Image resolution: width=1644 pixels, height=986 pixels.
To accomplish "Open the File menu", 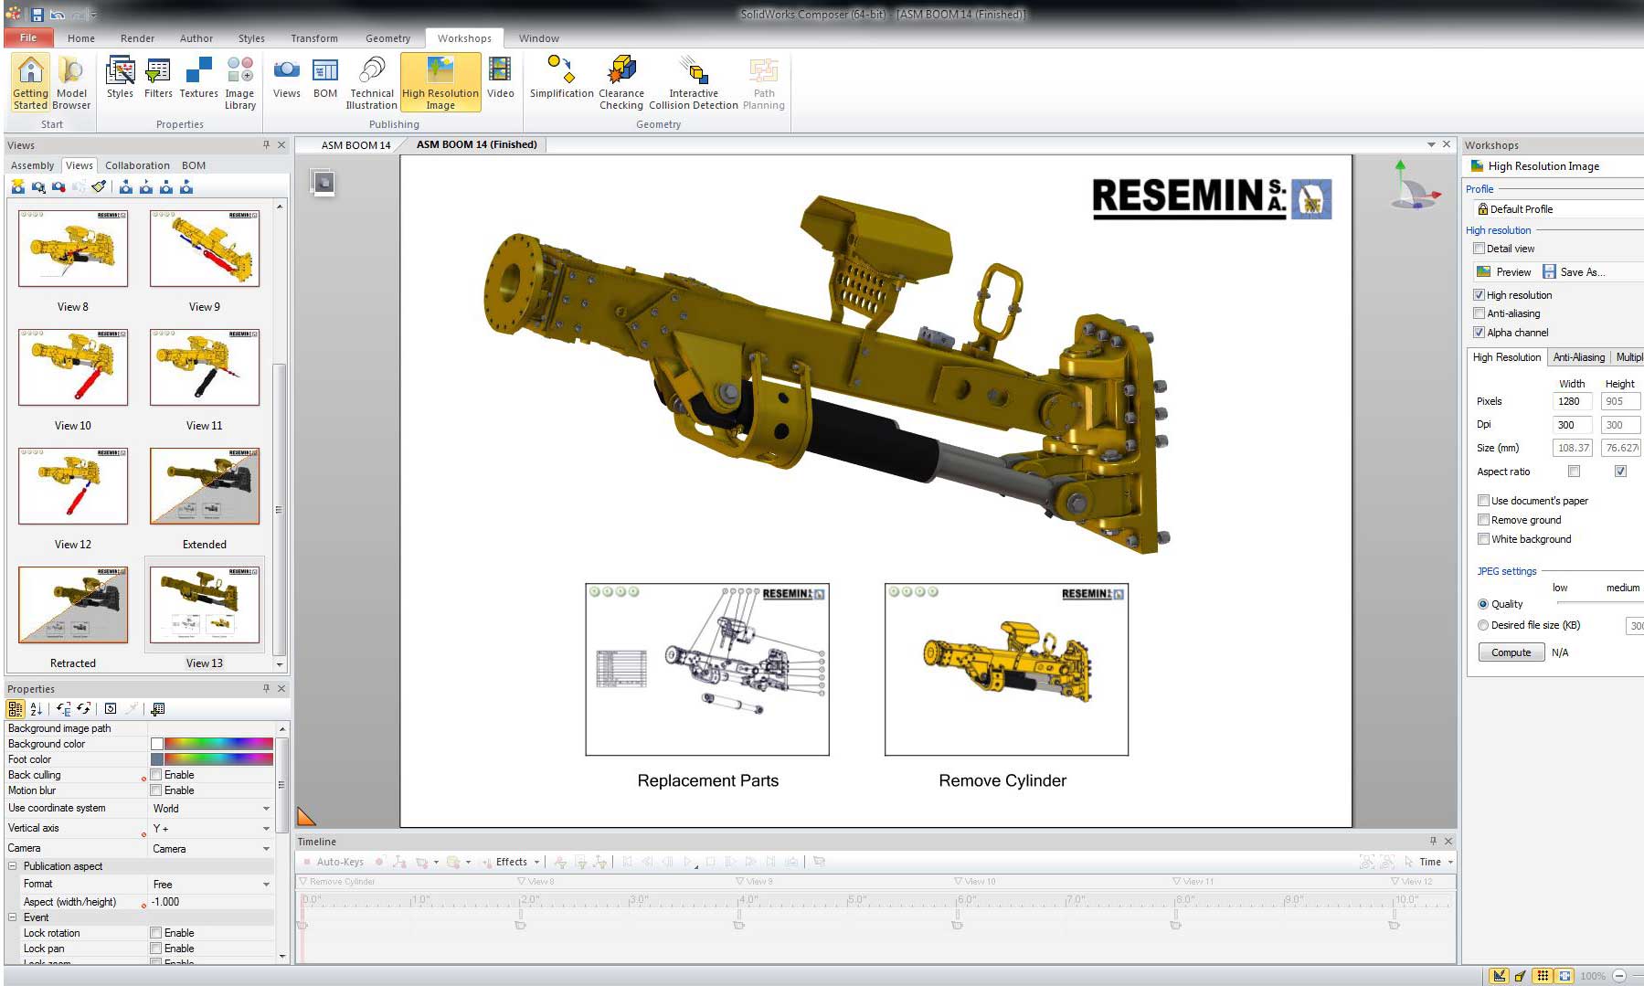I will pos(28,37).
